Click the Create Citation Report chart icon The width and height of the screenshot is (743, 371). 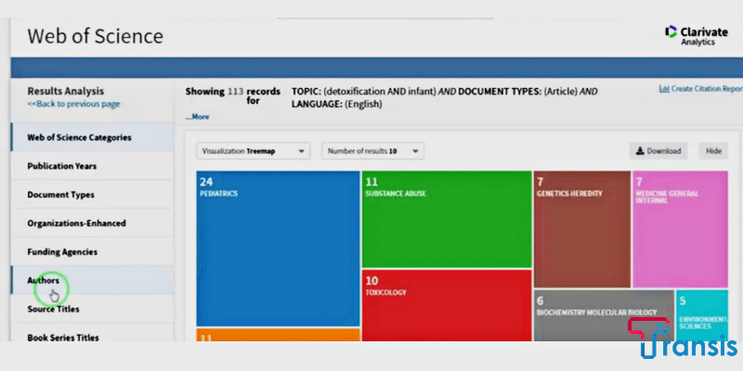click(x=664, y=89)
